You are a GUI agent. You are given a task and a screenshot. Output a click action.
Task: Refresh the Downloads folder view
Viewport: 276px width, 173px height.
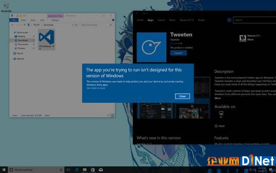click(x=76, y=25)
